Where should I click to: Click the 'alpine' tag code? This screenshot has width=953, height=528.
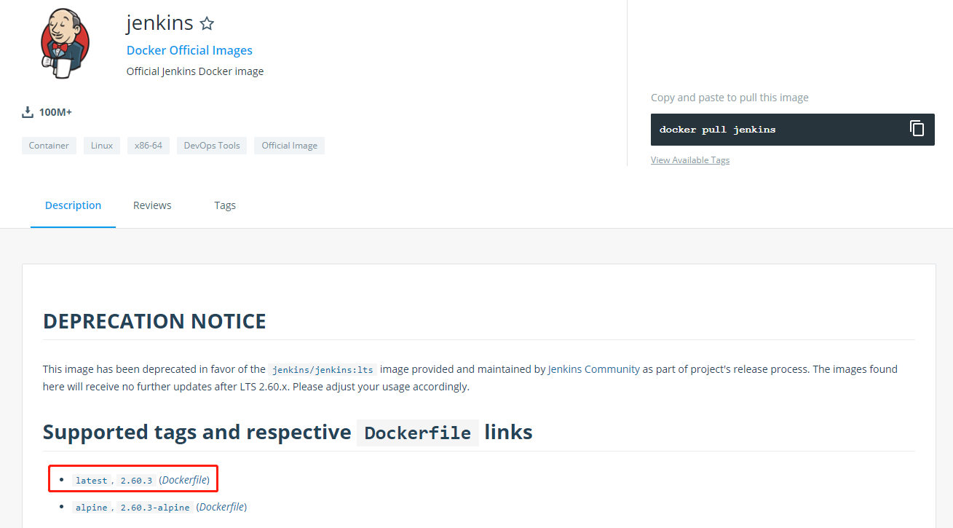coord(92,508)
